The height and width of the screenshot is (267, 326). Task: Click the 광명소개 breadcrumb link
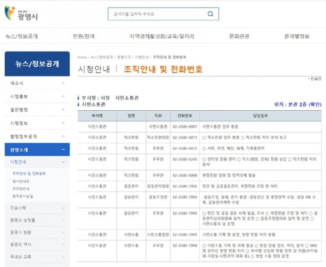[124, 57]
